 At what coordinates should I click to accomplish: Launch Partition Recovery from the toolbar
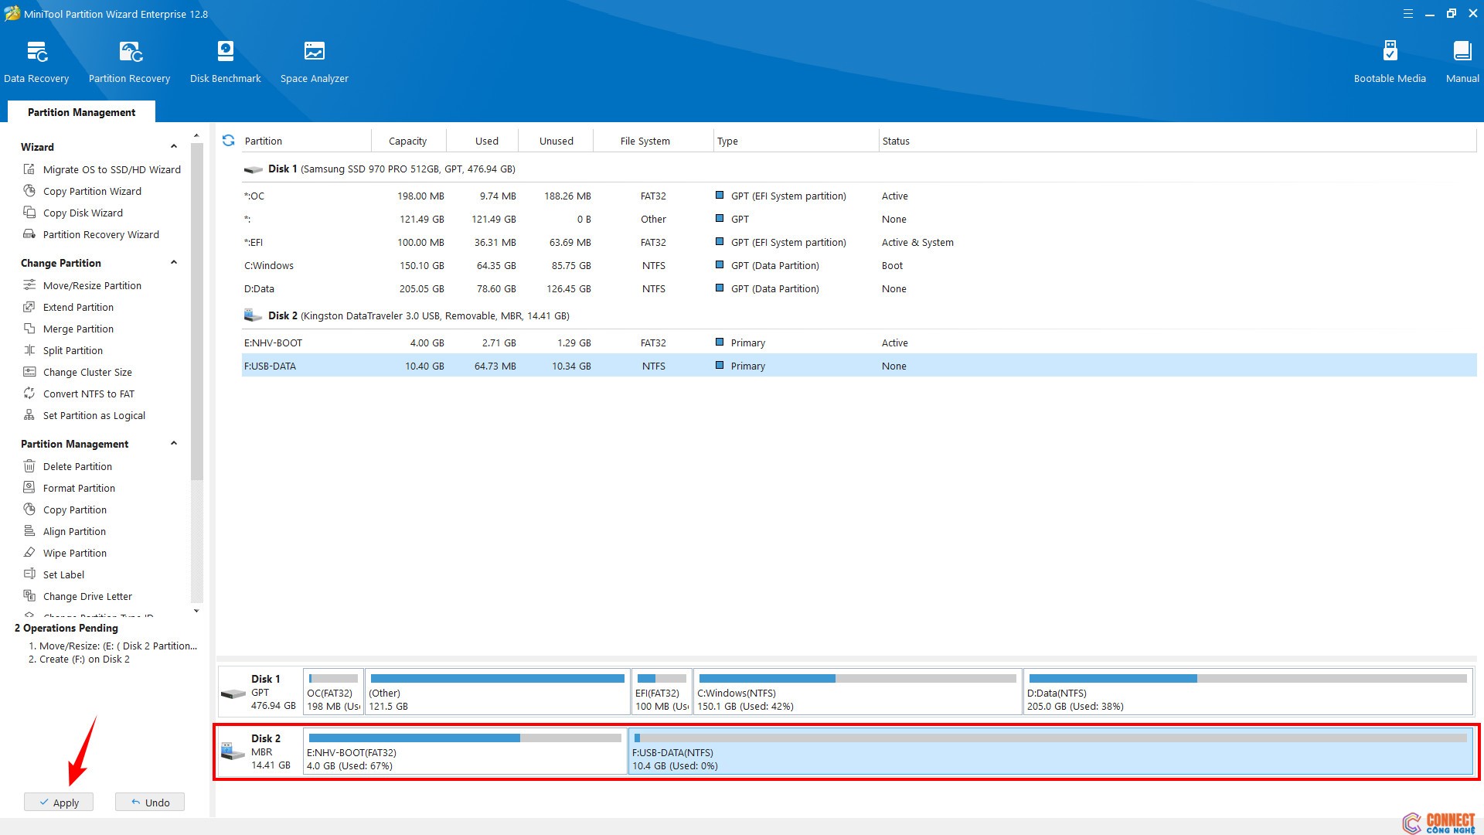point(129,62)
